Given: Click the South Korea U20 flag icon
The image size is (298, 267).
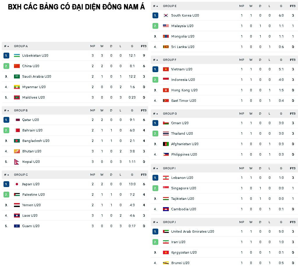Looking at the screenshot, I should (x=166, y=15).
